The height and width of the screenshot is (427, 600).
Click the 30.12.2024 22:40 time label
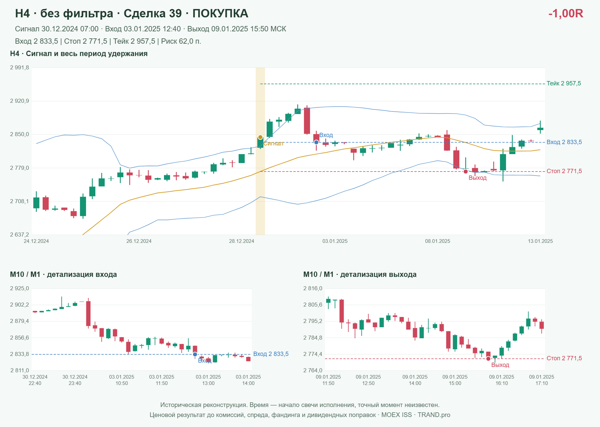35,380
